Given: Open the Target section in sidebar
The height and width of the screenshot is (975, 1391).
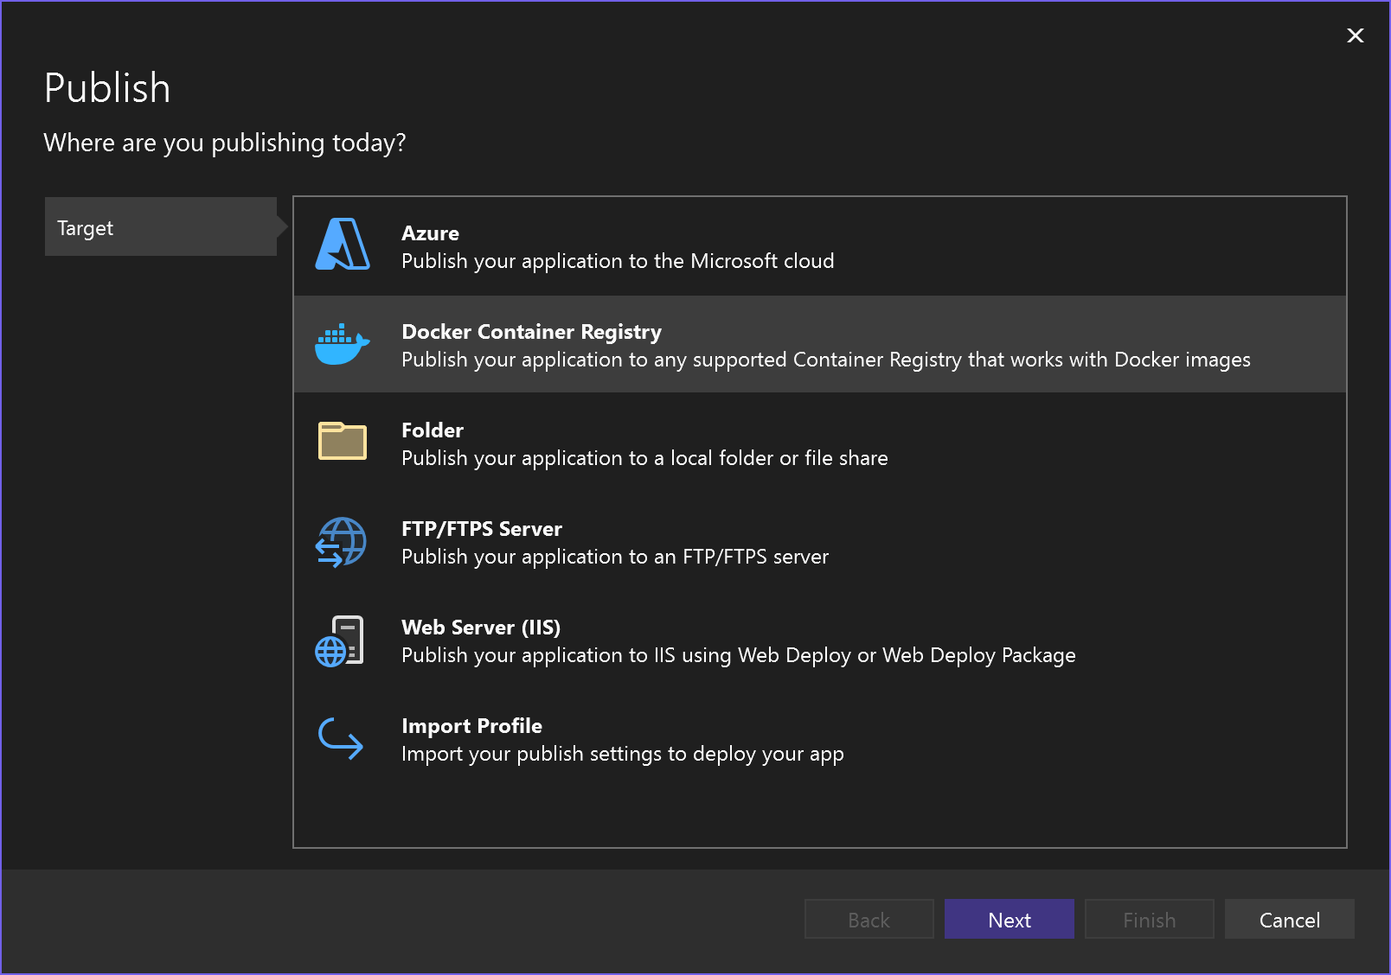Looking at the screenshot, I should (161, 226).
